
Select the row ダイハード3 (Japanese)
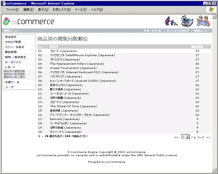pos(124,132)
